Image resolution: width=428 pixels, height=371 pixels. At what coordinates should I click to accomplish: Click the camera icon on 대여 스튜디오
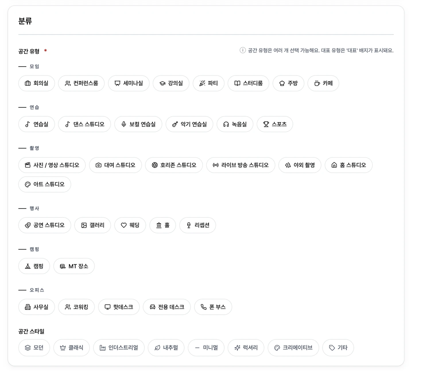98,165
